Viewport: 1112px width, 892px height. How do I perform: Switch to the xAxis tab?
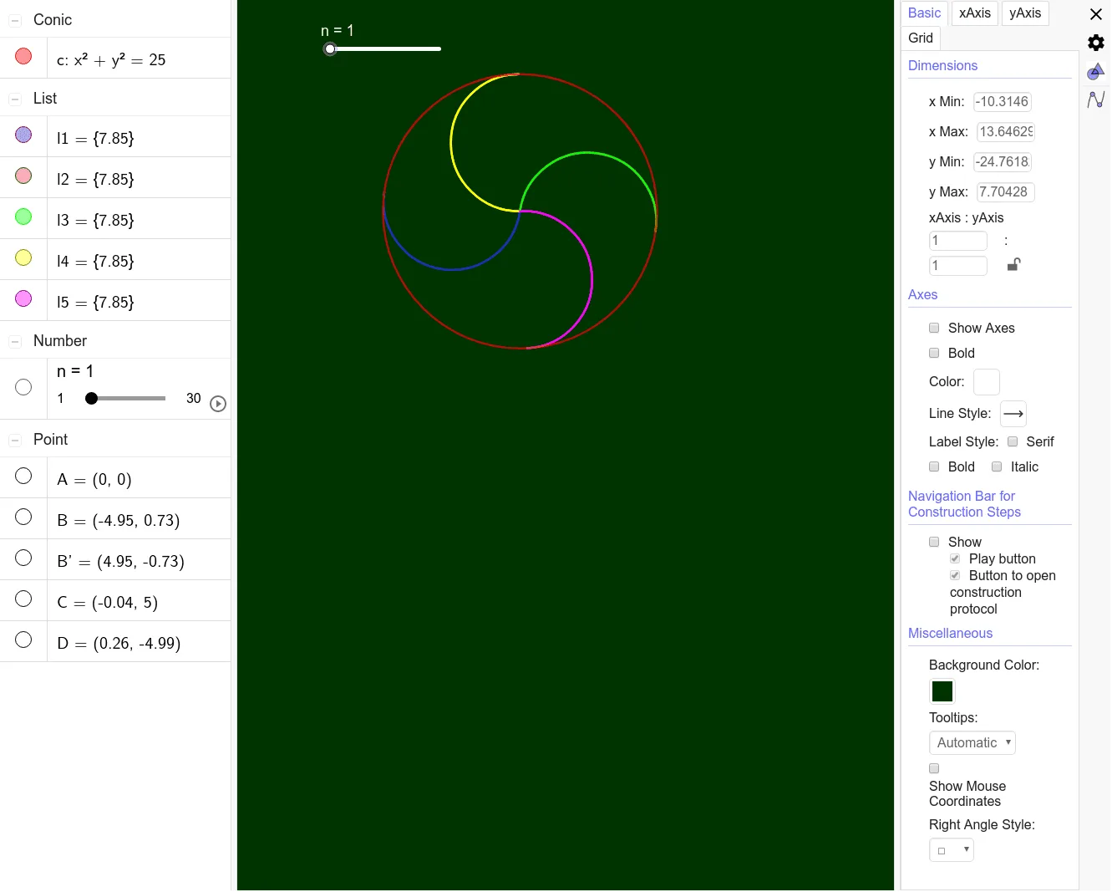(975, 13)
